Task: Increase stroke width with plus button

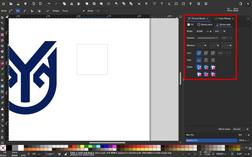Action: (211, 31)
